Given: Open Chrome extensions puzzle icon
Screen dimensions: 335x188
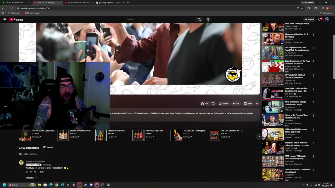Looking at the screenshot, I should click(x=309, y=8).
